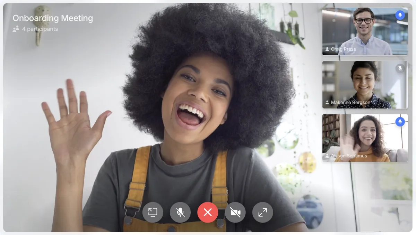Click the 'Allison Septimus' name label
The image size is (416, 235).
pos(349,156)
